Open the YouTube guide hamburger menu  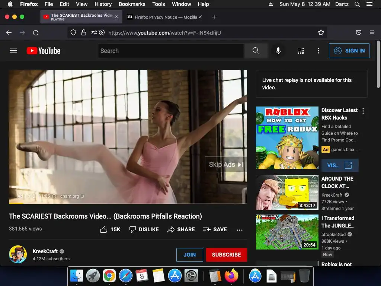[x=13, y=51]
